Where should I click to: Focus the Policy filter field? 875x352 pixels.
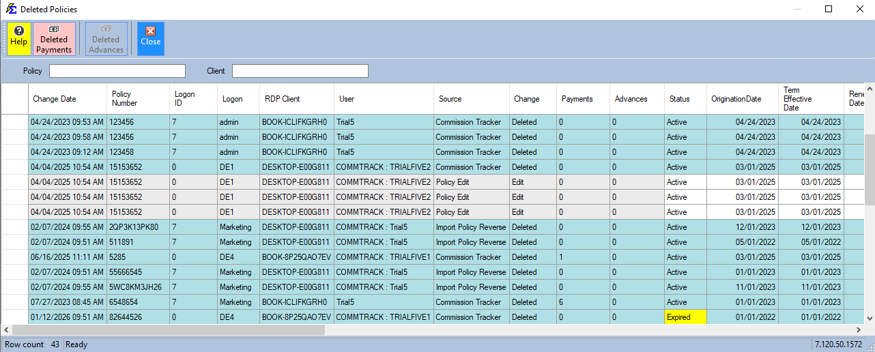117,71
